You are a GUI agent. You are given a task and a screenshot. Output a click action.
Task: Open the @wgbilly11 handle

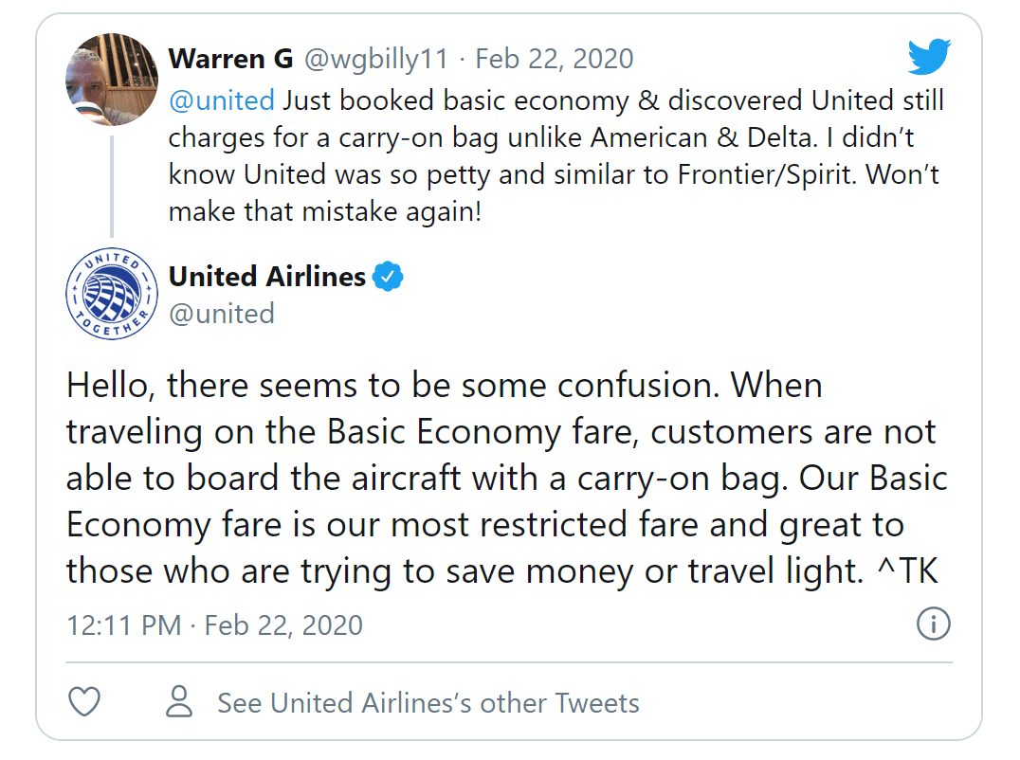(376, 59)
